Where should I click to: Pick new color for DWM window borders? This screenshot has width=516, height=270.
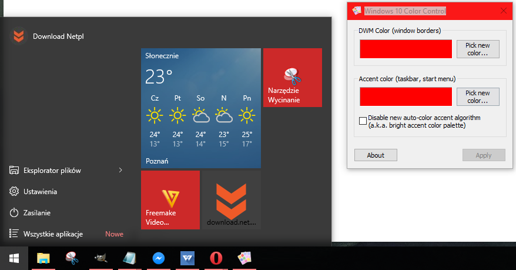[x=478, y=49]
